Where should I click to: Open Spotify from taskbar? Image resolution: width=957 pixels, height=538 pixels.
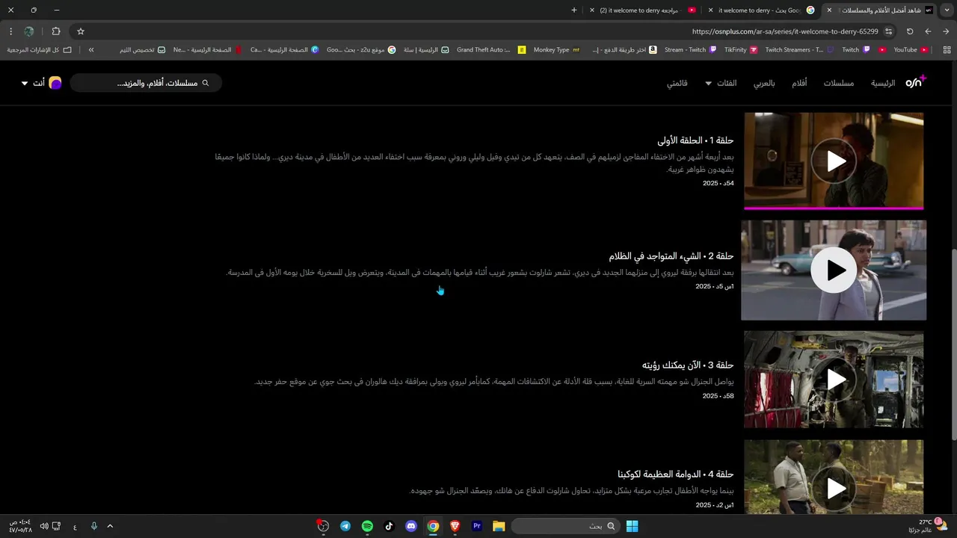(367, 526)
